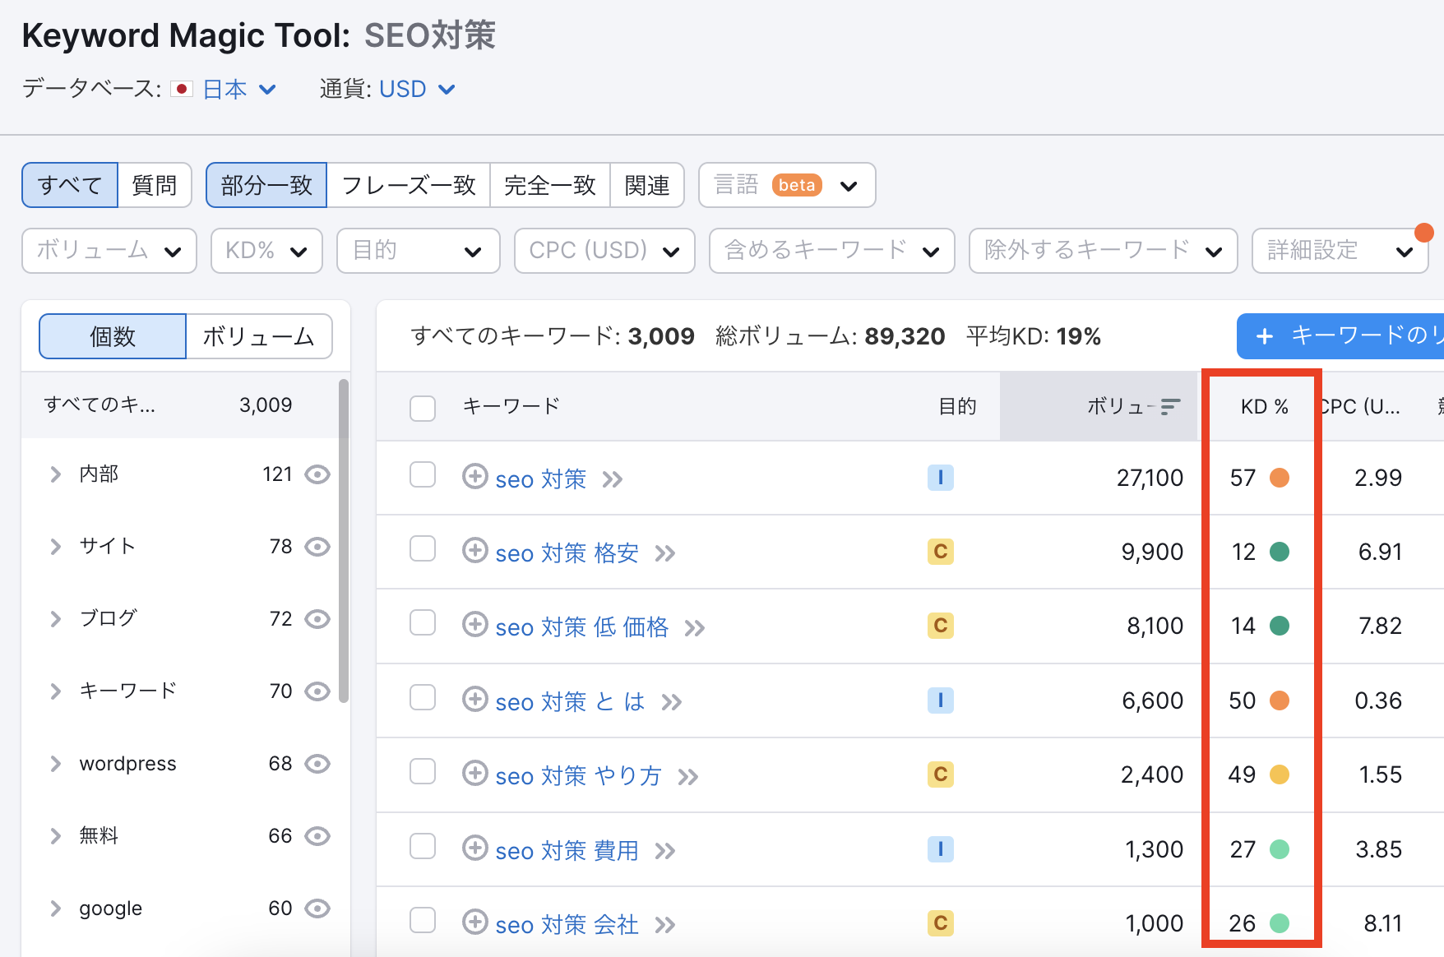Click the Commercial intent badge on seo 対策 格安

click(940, 552)
